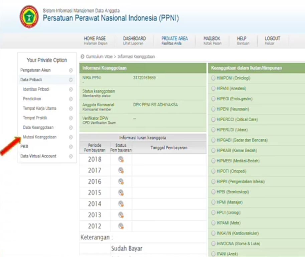
Task: Click the DPK PPNI RS ADHYAKSA value
Action: [x=155, y=105]
